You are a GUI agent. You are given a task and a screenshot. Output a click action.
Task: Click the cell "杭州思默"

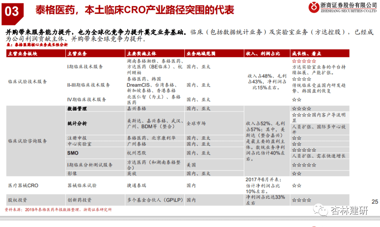click(x=137, y=153)
